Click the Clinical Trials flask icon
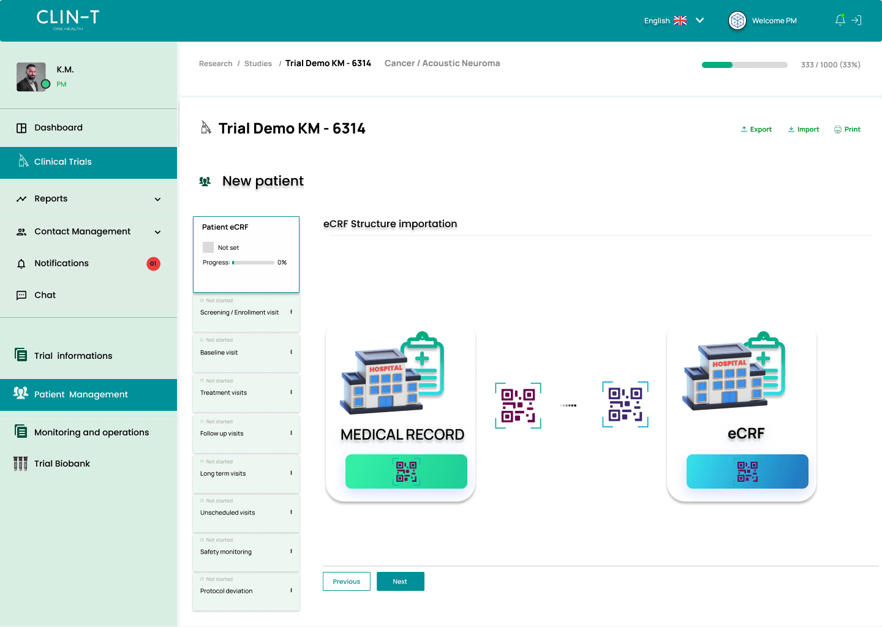Image resolution: width=882 pixels, height=627 pixels. [23, 160]
